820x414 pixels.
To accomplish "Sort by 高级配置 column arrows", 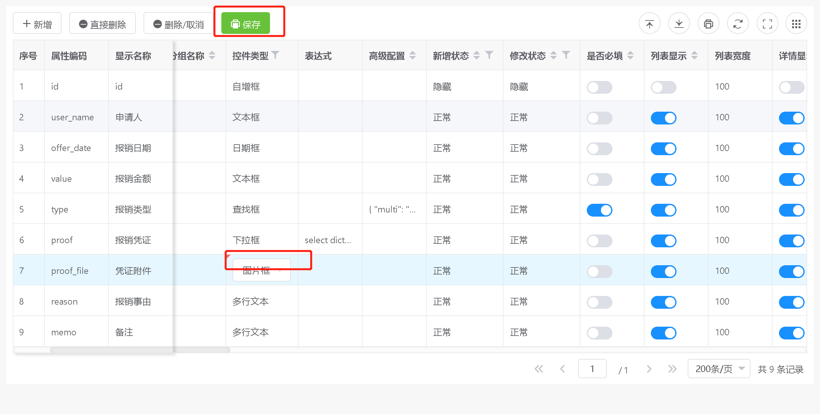I will coord(413,55).
